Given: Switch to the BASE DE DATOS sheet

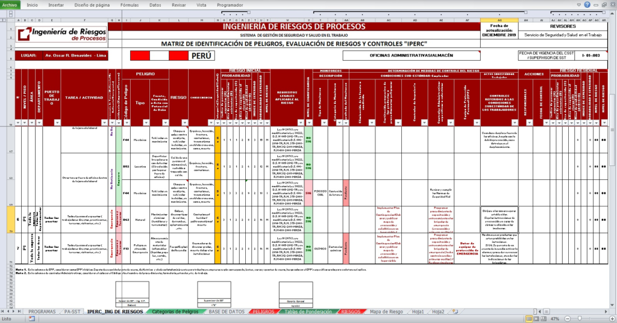Looking at the screenshot, I should 227,312.
